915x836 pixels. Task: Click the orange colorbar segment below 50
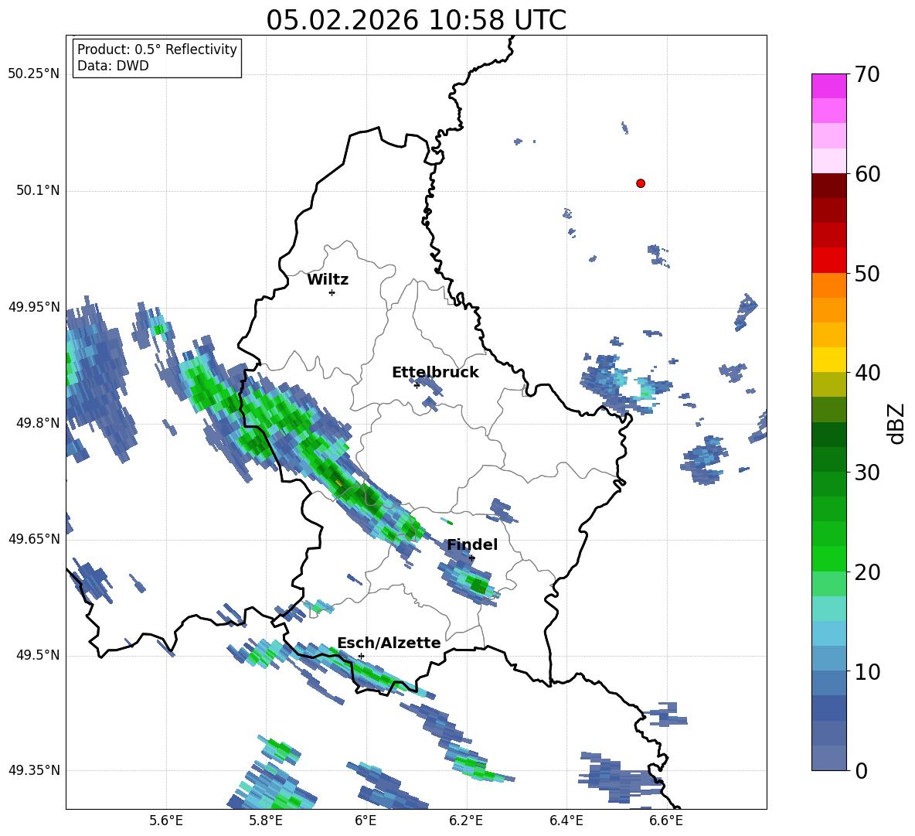[x=828, y=285]
